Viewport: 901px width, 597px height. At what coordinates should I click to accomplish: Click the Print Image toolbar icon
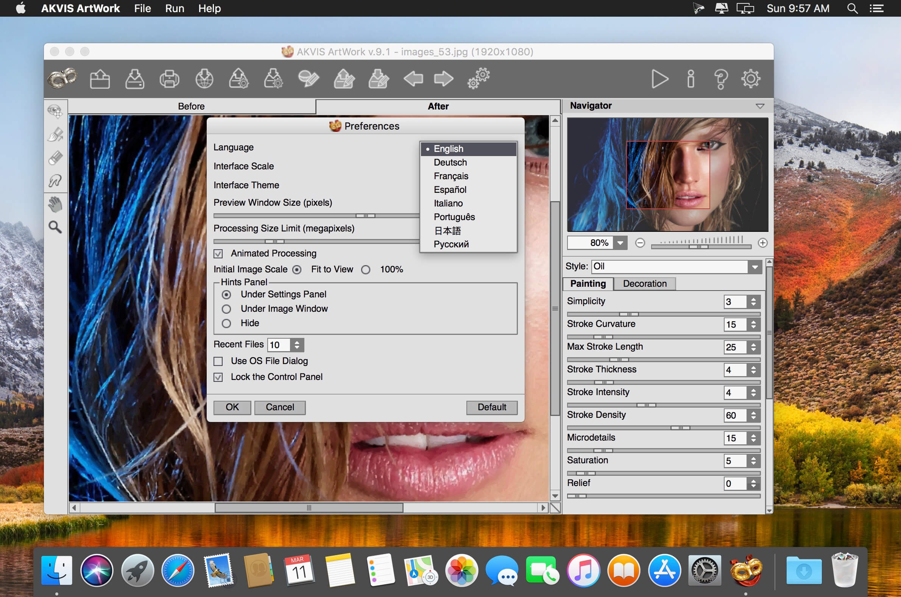click(x=169, y=79)
